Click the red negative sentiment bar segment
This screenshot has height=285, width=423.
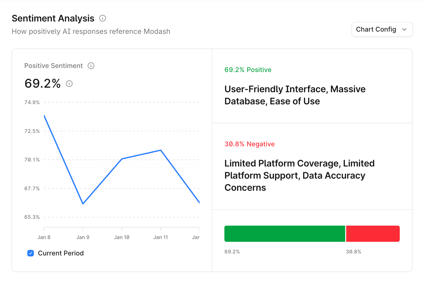373,234
